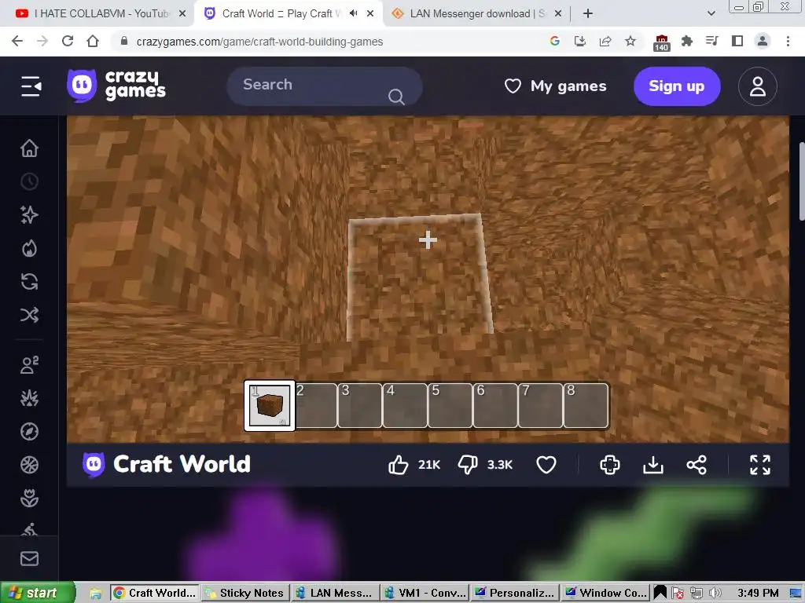
Task: Open a new browser tab
Action: (588, 14)
